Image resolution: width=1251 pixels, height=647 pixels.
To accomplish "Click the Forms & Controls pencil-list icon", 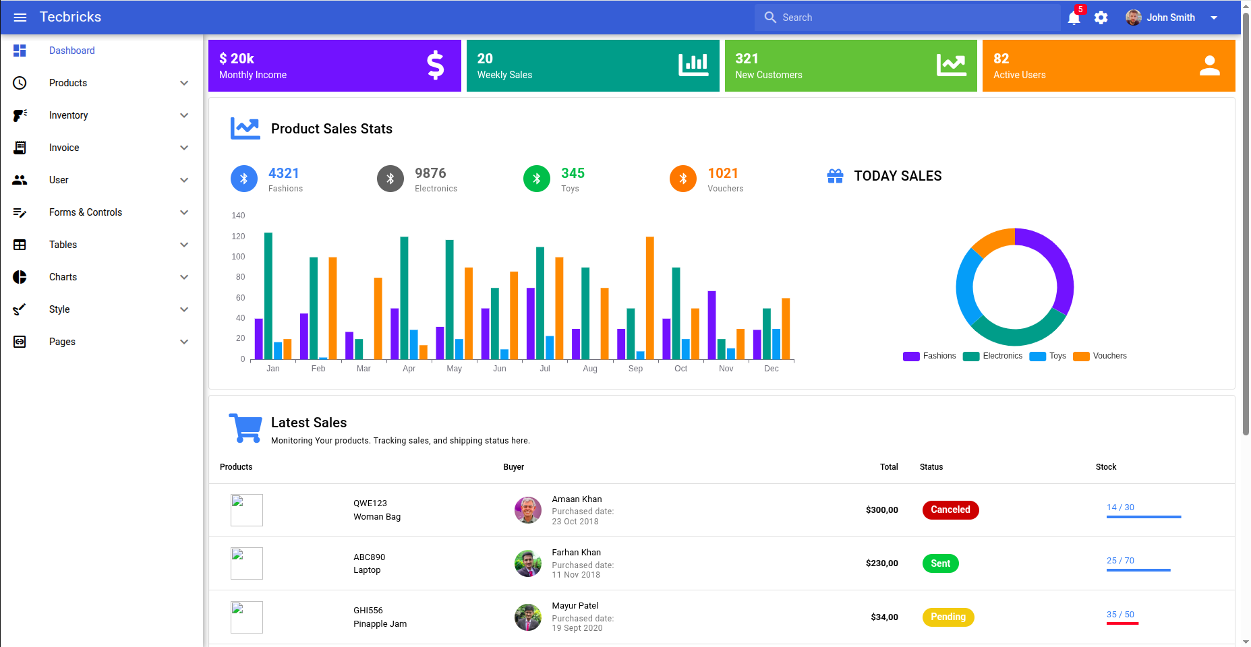I will coord(20,212).
